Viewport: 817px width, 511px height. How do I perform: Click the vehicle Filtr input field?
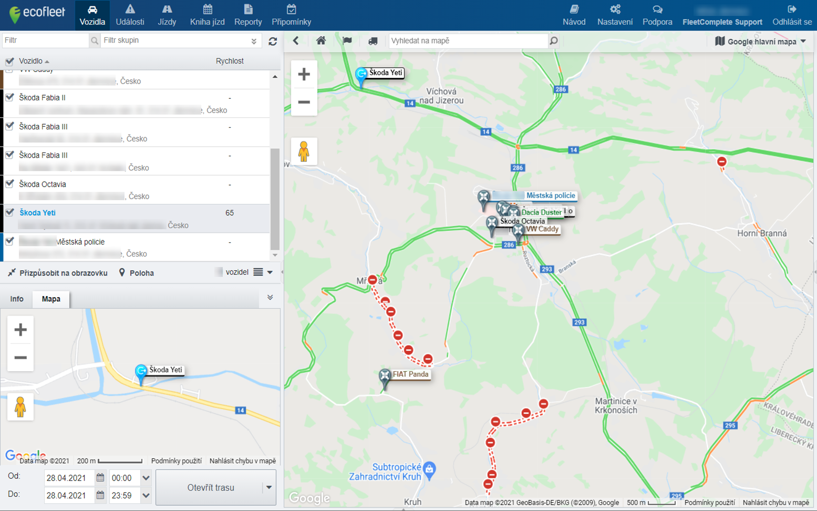[46, 40]
